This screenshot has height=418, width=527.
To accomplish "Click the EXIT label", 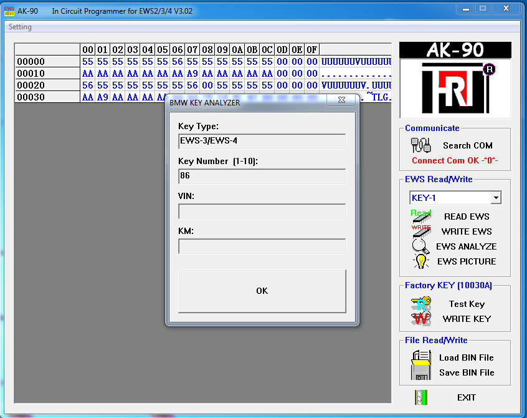I will click(x=466, y=398).
